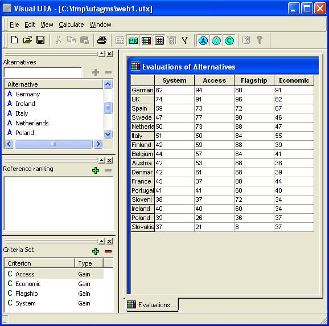Viewport: 329px width, 326px height.
Task: Open the Calculate menu
Action: click(x=71, y=25)
